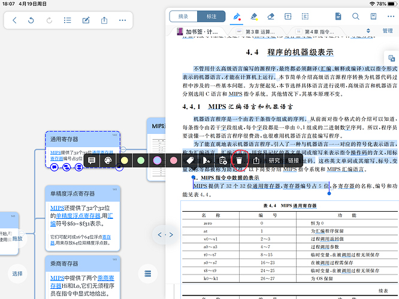The height and width of the screenshot is (299, 399).
Task: Select the 通用寄存器 card title
Action: [64, 139]
